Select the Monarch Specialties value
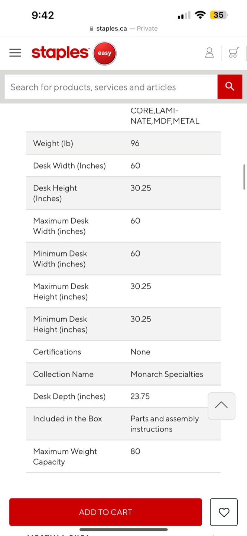247x536 pixels. tap(167, 374)
